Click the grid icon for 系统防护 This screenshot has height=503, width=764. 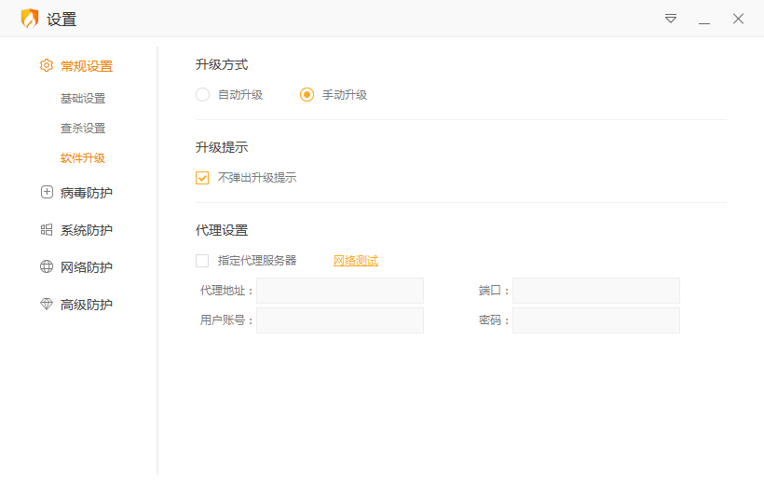pos(47,230)
